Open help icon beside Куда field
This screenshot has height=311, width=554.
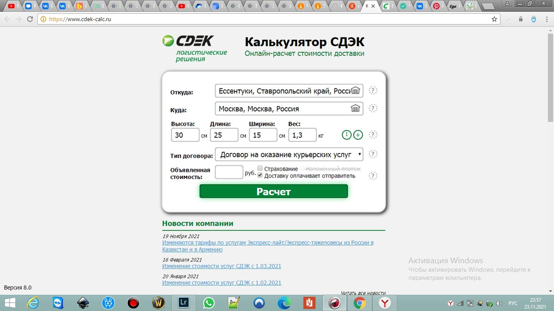point(373,108)
